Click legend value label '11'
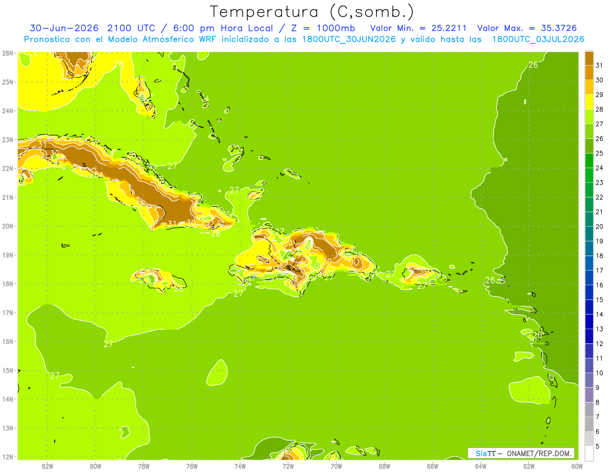 click(x=600, y=358)
